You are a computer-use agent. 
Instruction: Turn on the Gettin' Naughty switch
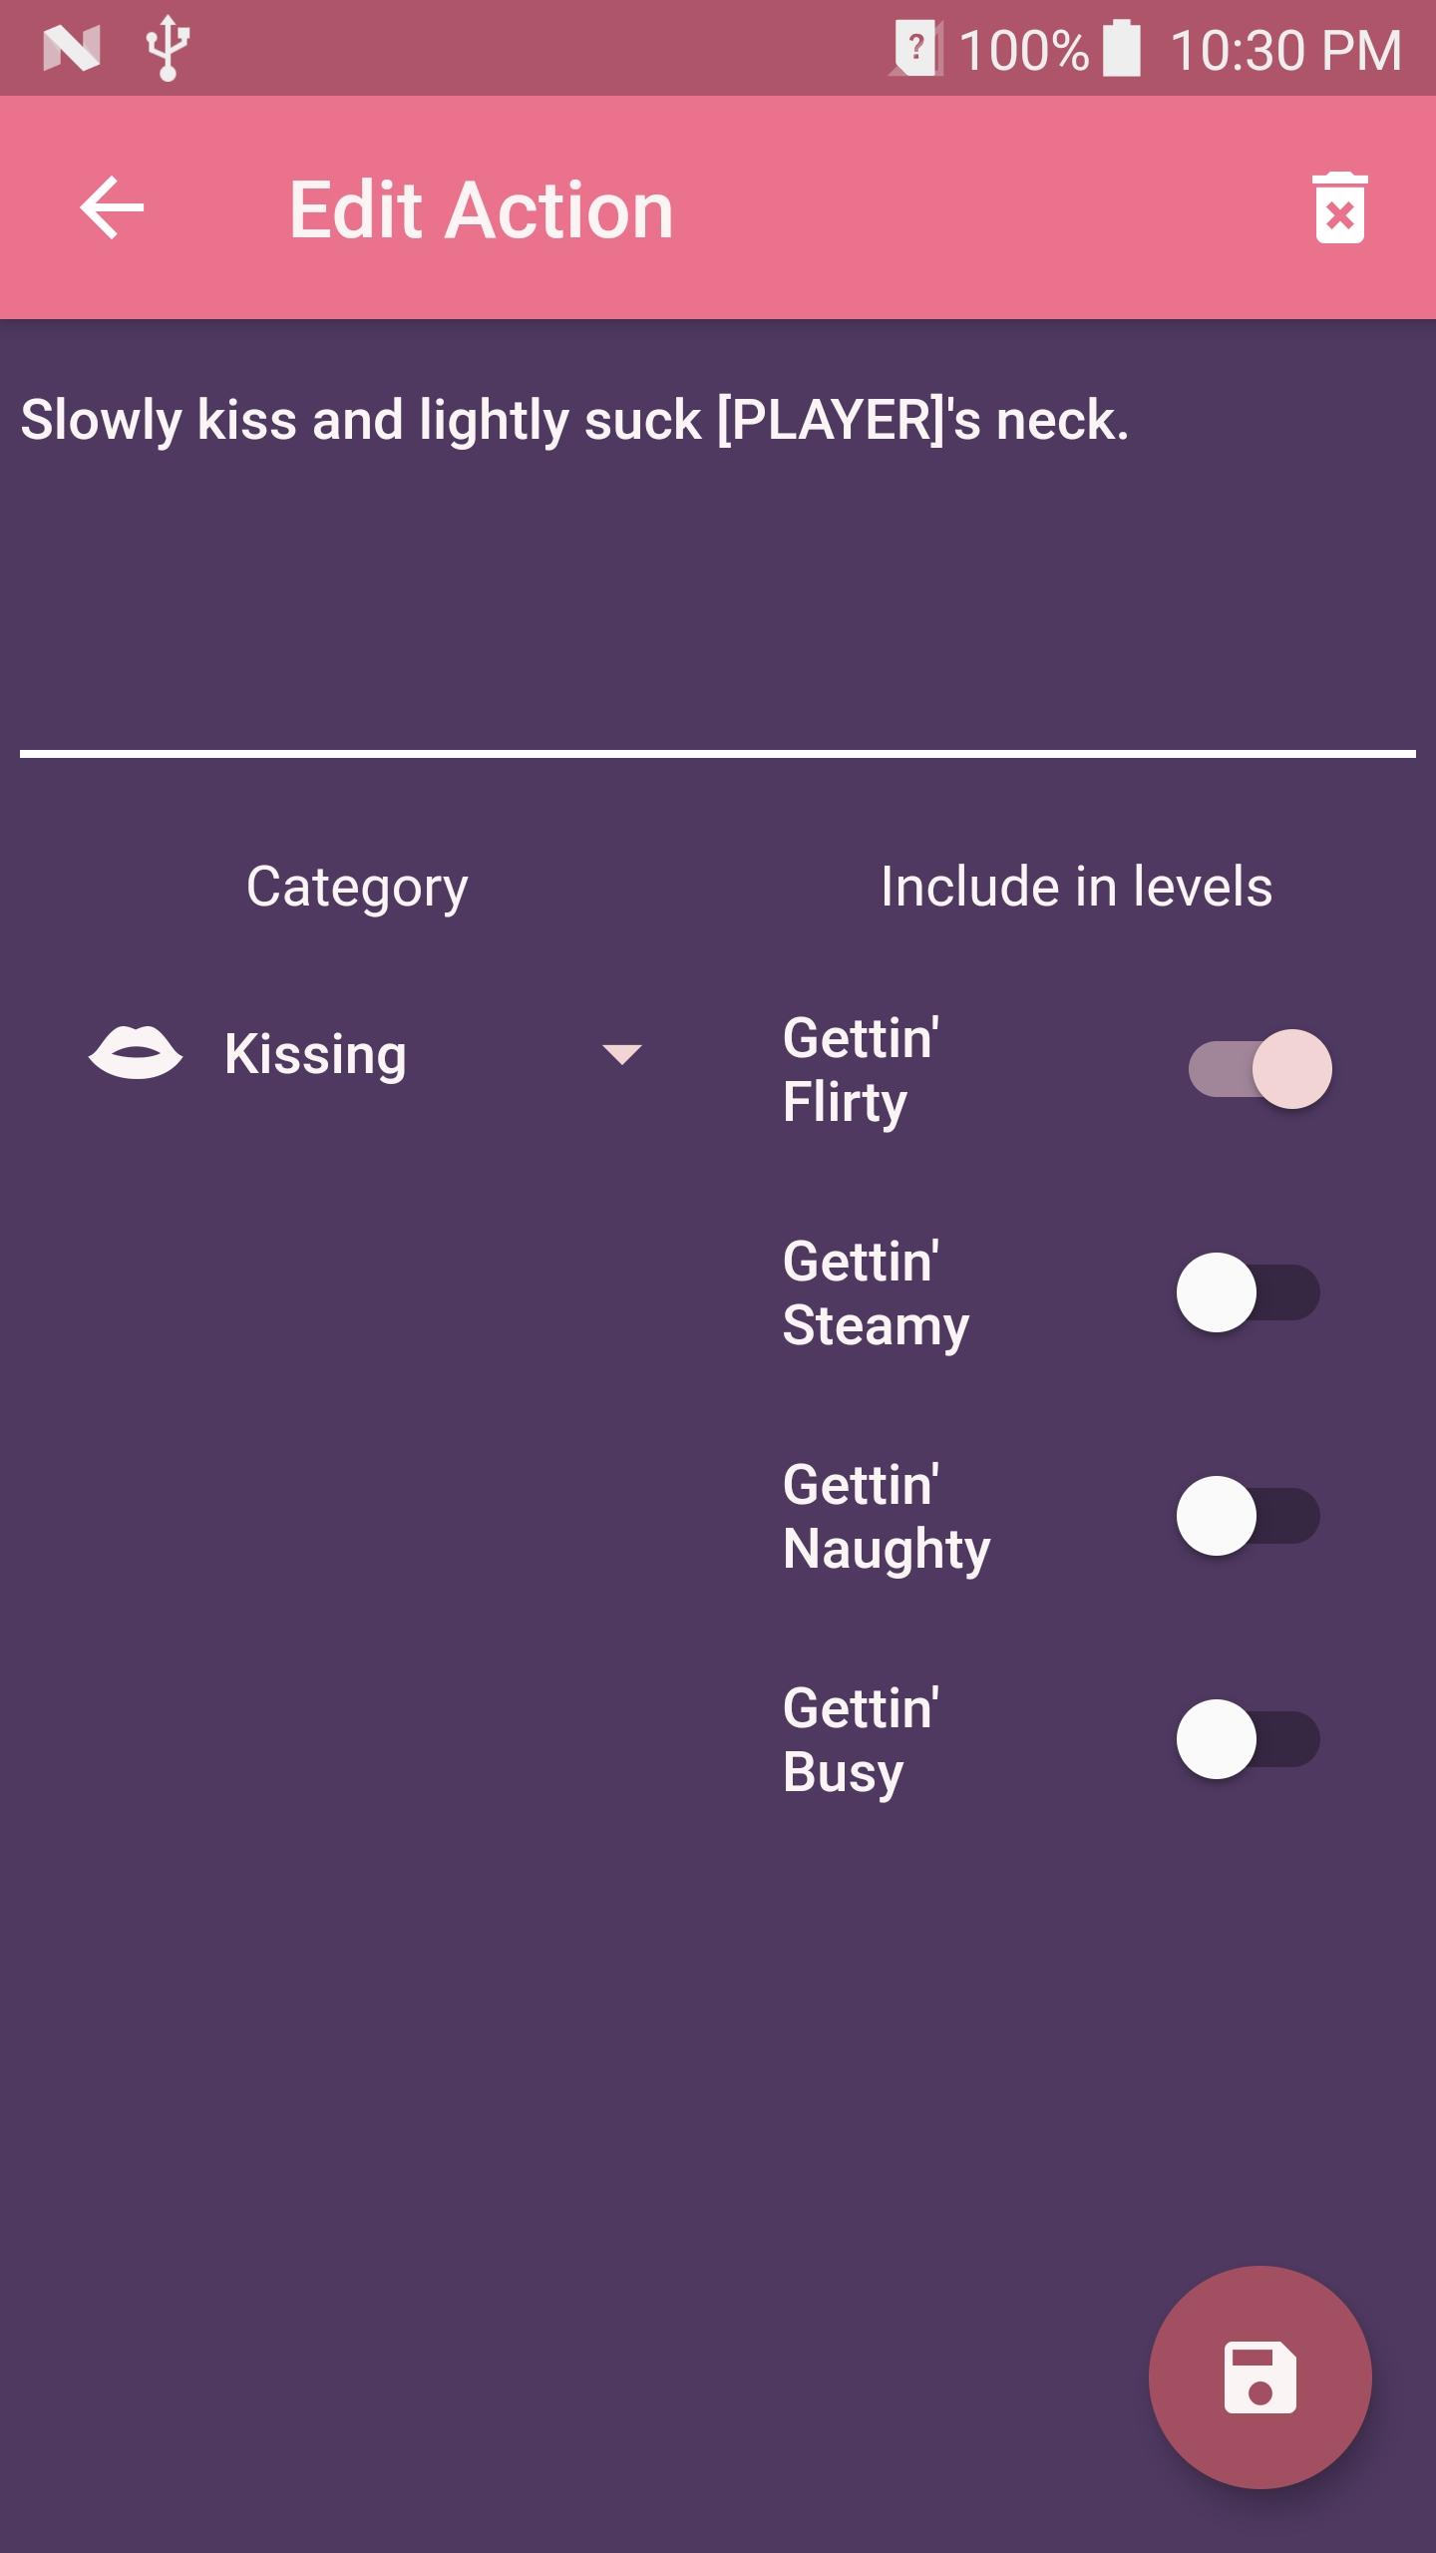(x=1249, y=1516)
